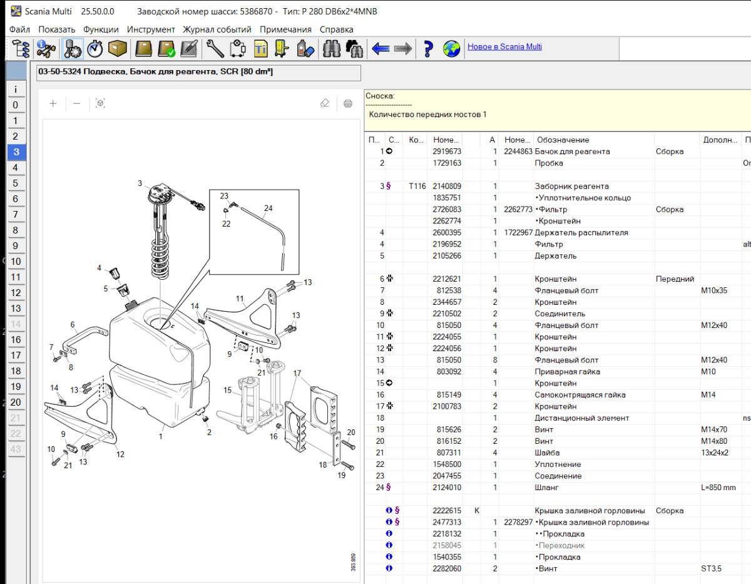Select the Приварная гайка row

557,372
